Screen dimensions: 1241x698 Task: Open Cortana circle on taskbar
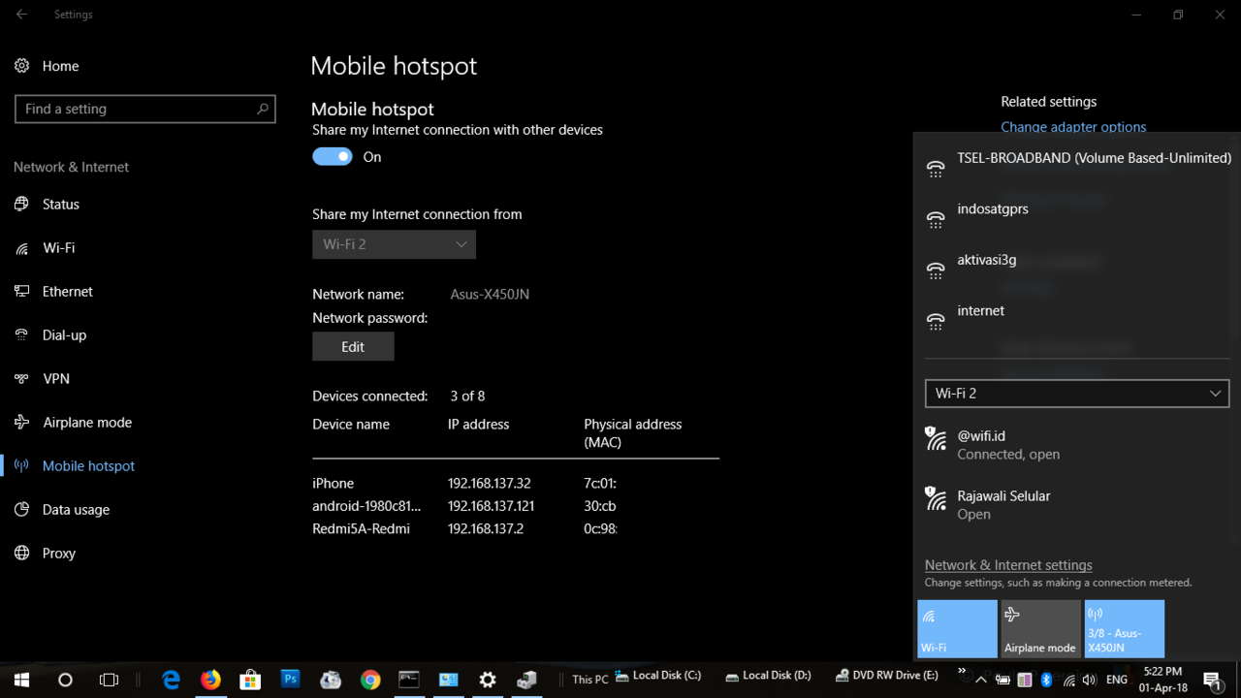[x=65, y=681]
